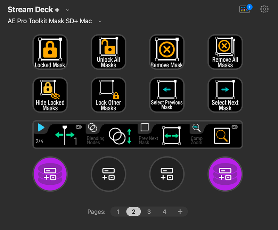Click the blue play indicator on the touchstrip
The width and height of the screenshot is (278, 230).
[x=41, y=128]
